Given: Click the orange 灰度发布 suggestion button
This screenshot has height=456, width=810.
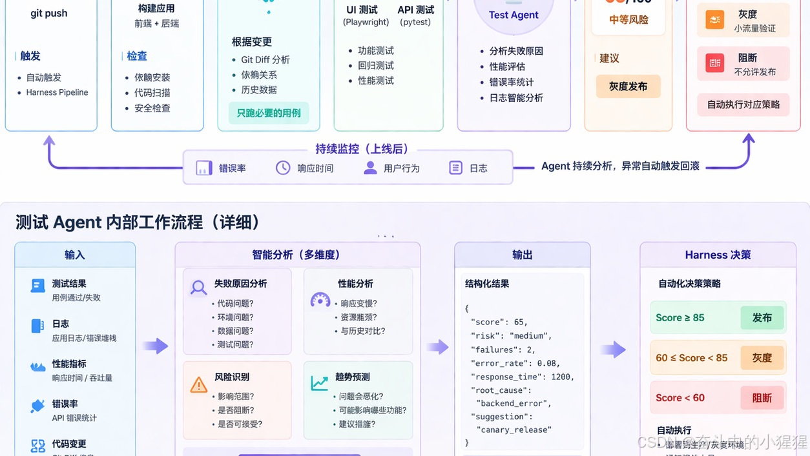Looking at the screenshot, I should tap(628, 86).
